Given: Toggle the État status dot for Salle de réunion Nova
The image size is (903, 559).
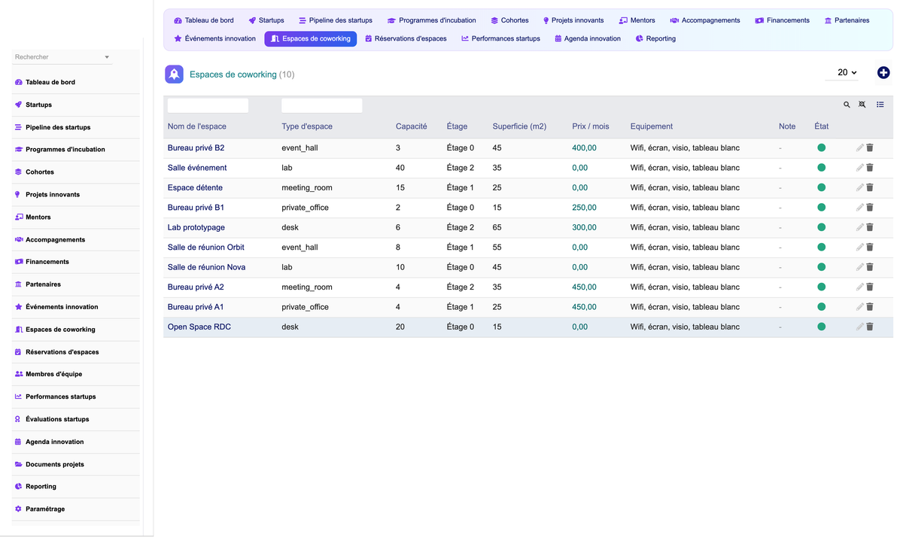Looking at the screenshot, I should click(x=822, y=267).
